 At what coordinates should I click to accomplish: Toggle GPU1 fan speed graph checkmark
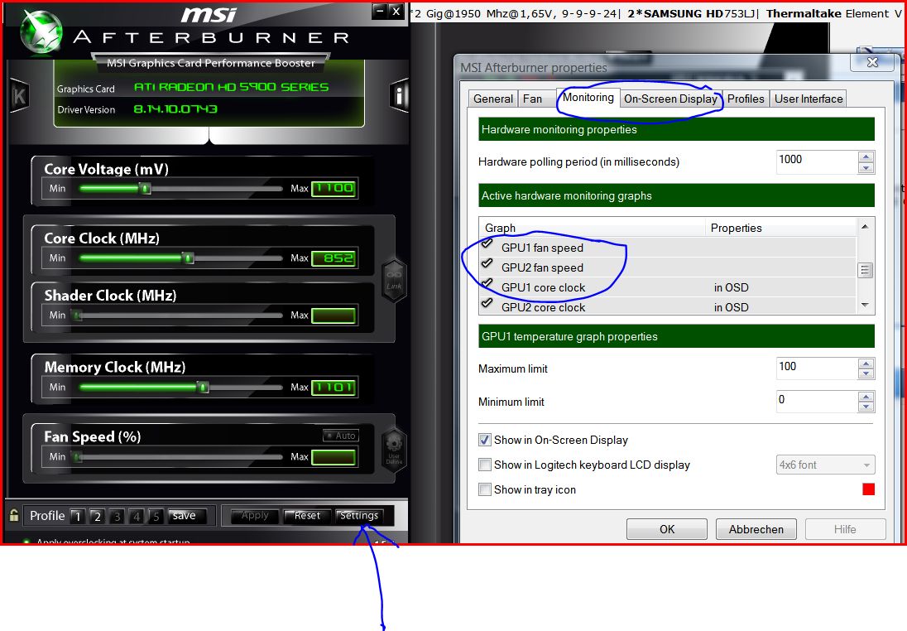click(487, 244)
